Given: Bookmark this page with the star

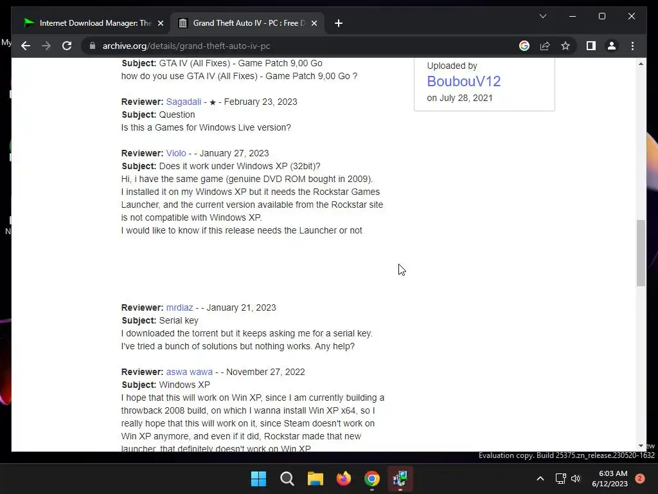Looking at the screenshot, I should [565, 46].
